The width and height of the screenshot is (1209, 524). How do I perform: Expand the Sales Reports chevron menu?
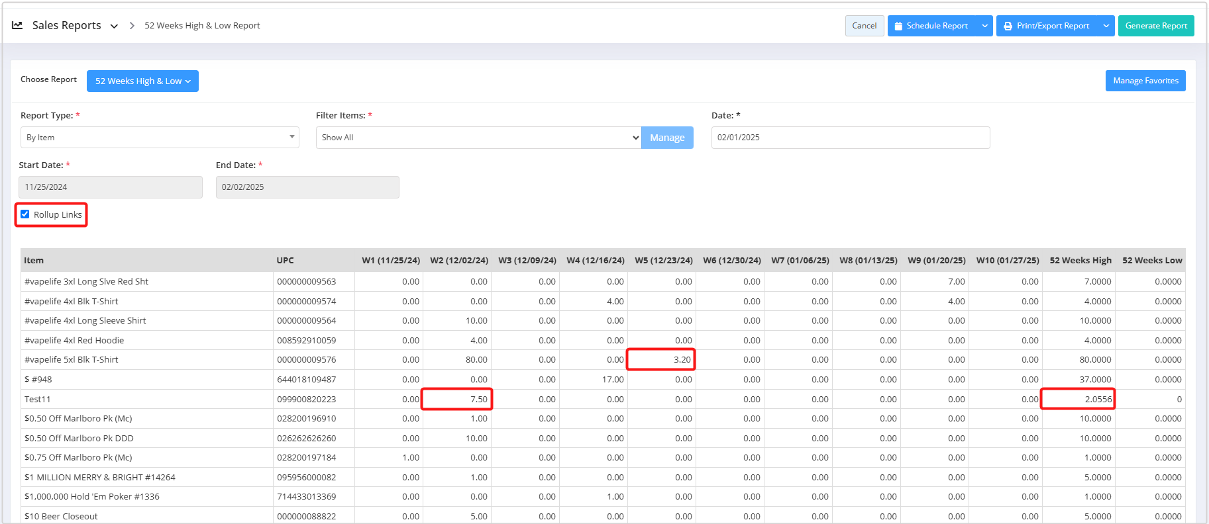114,26
